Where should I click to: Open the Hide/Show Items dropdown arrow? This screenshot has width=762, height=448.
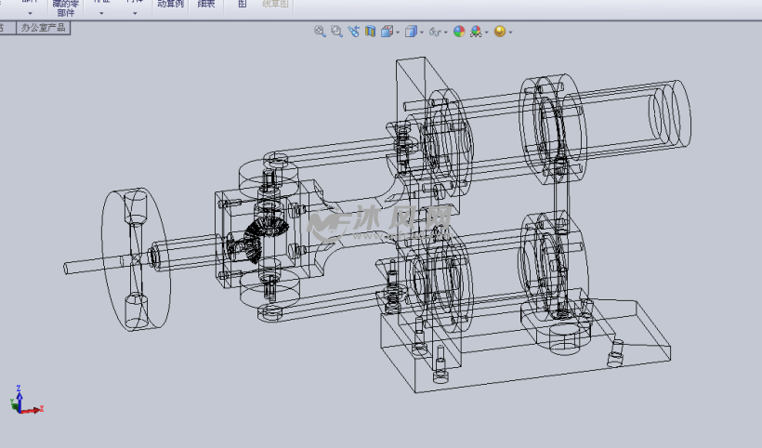coord(446,33)
